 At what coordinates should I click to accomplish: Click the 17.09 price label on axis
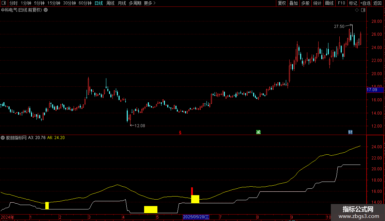[x=375, y=90]
